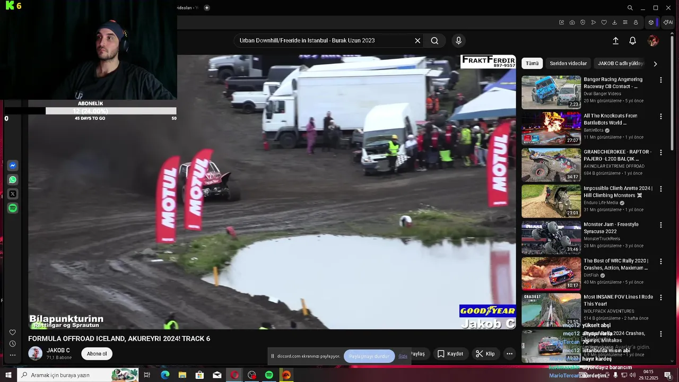Open options for Monster Jam Freestyle Syracuse
Viewport: 679px width, 382px height.
pyautogui.click(x=660, y=225)
